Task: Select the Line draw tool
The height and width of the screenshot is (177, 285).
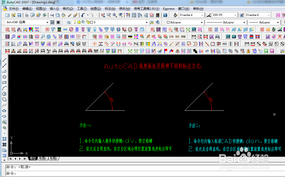Action: click(x=4, y=60)
